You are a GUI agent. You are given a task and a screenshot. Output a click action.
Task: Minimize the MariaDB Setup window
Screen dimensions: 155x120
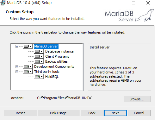119,3
